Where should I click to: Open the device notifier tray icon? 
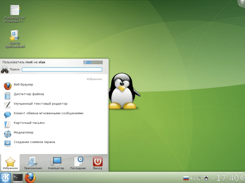pyautogui.click(x=206, y=178)
